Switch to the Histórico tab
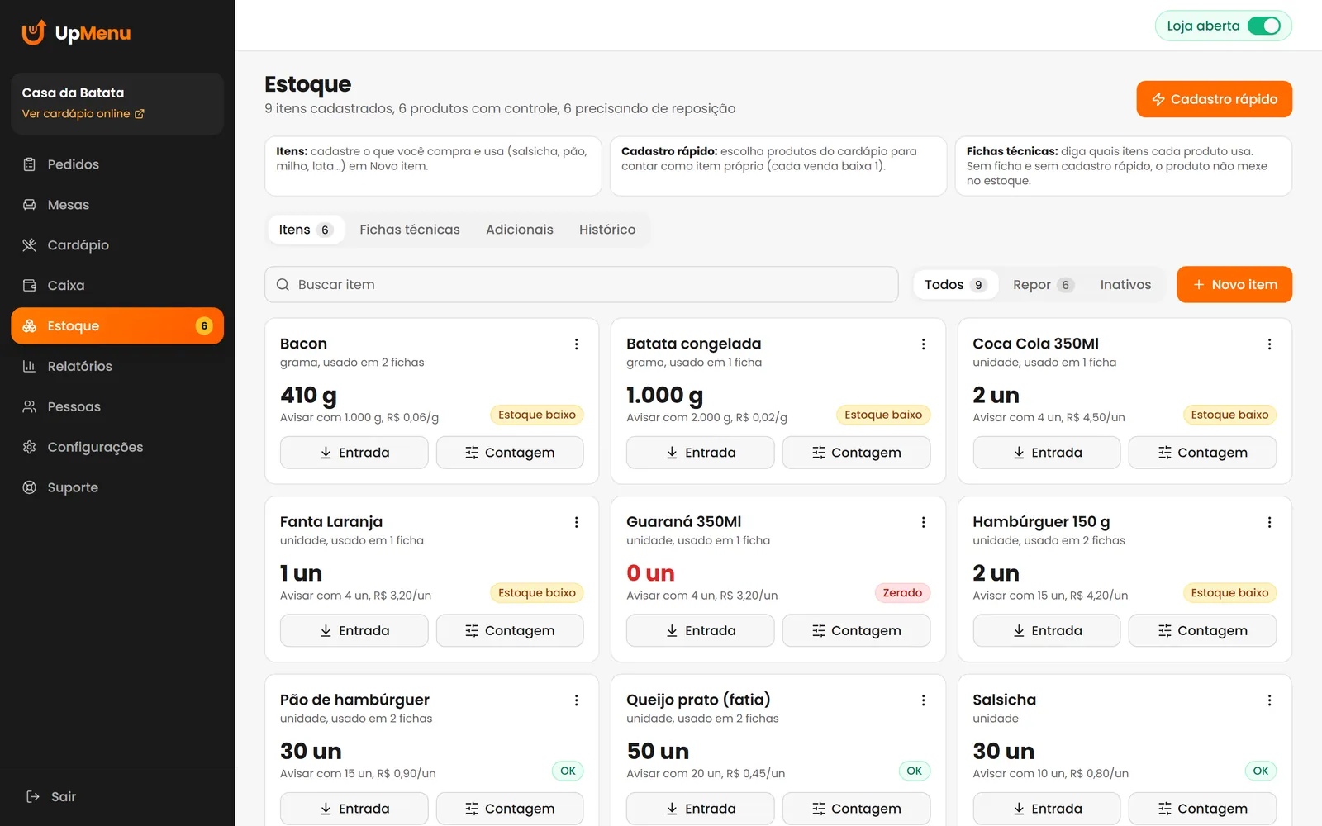Viewport: 1322px width, 826px height. (x=607, y=230)
